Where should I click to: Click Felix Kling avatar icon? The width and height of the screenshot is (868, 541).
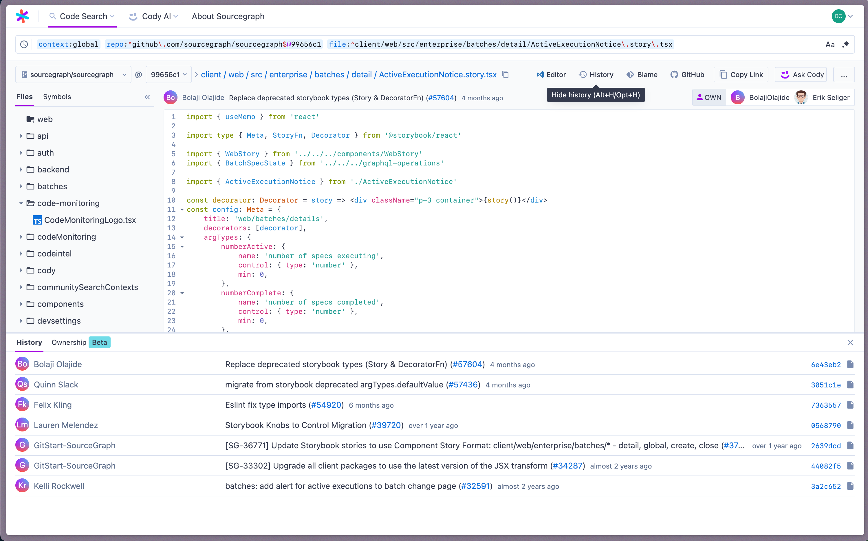point(22,405)
